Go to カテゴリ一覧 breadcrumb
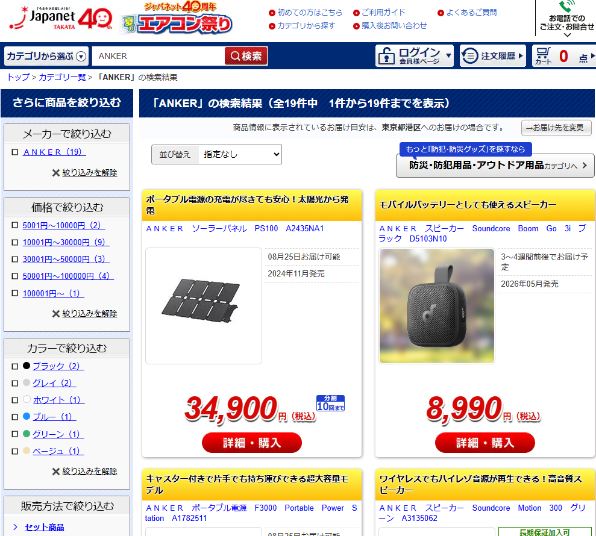 coord(62,77)
